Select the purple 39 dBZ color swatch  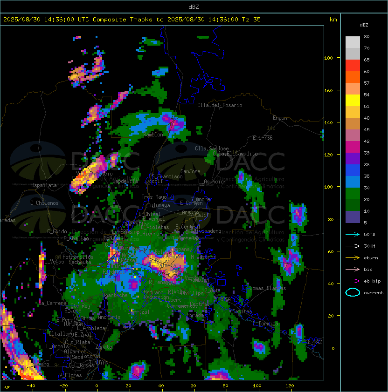click(x=353, y=158)
